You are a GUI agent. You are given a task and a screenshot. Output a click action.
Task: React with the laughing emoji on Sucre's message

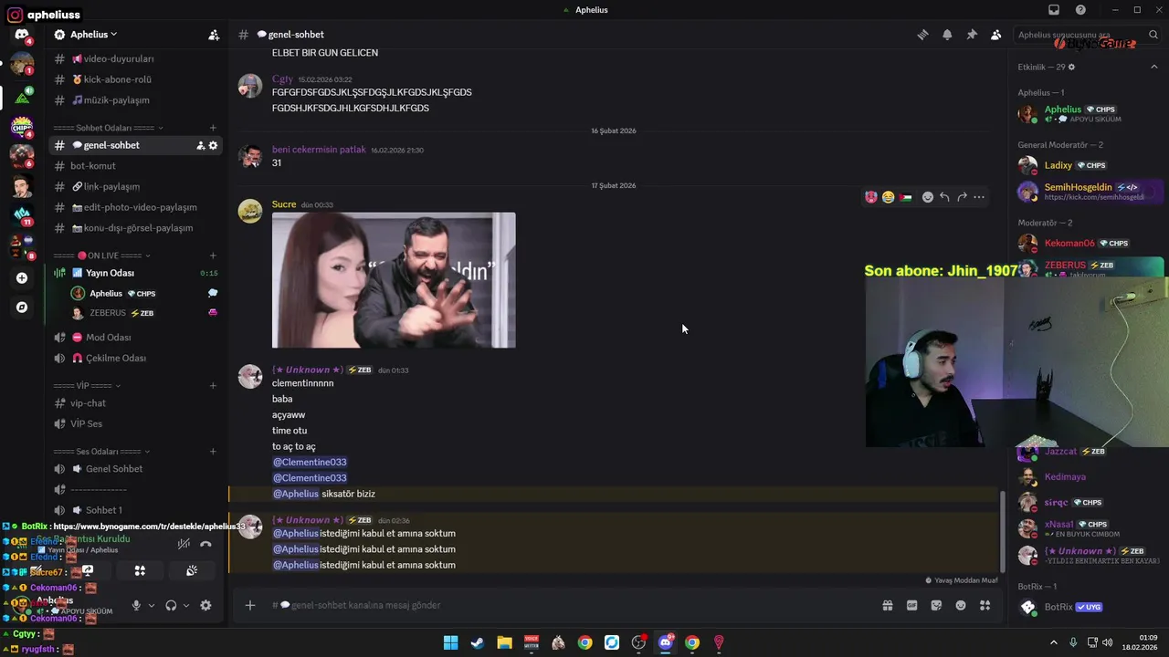[x=888, y=197]
